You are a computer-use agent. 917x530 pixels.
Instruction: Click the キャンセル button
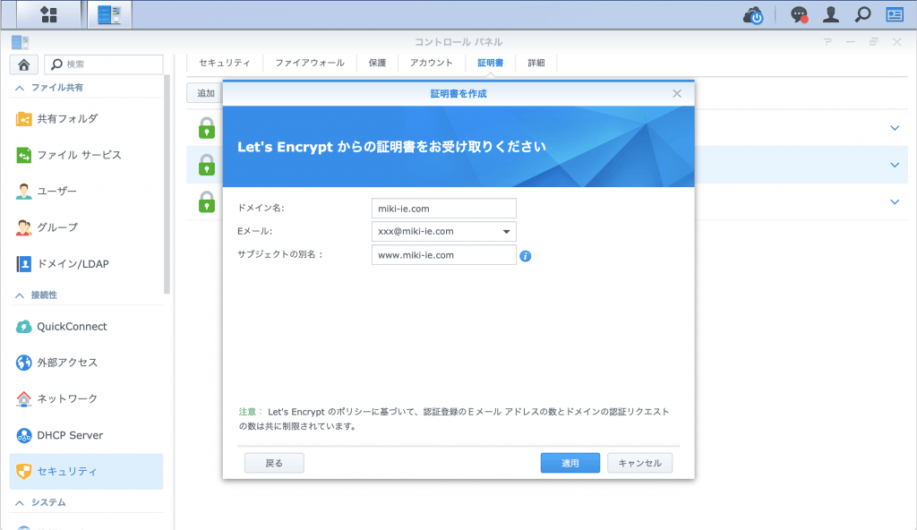639,463
